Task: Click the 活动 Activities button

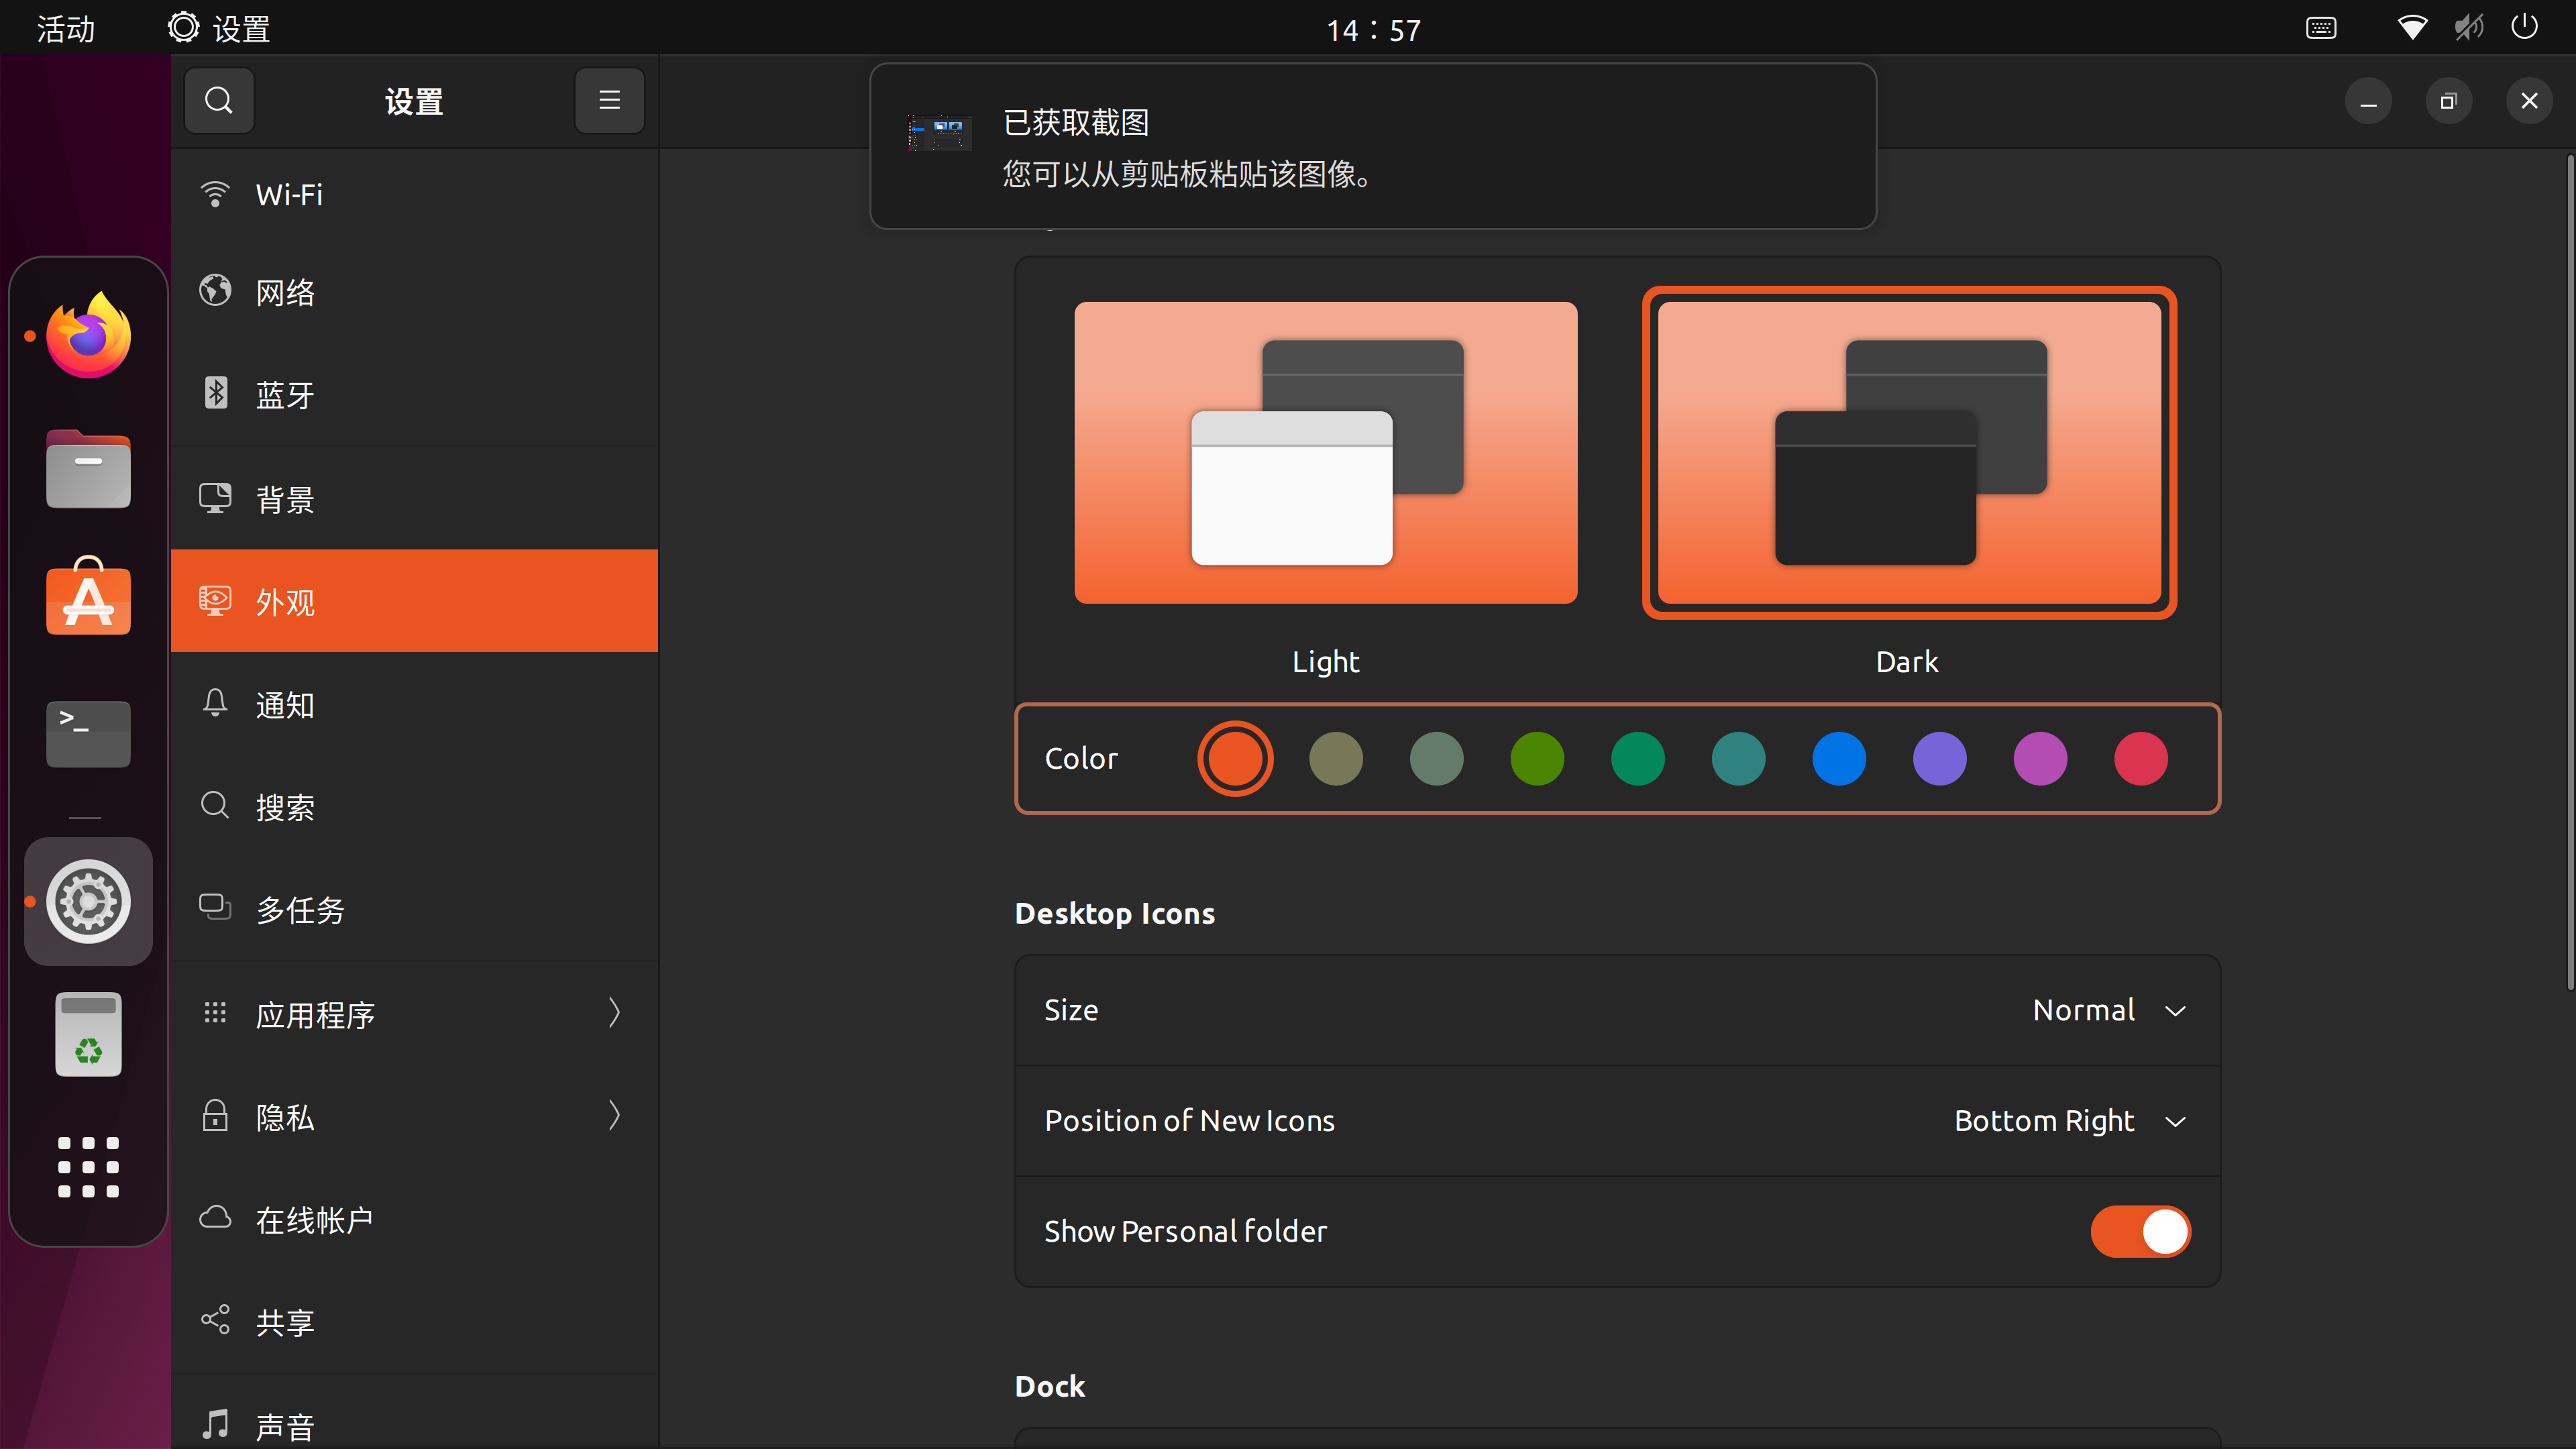Action: (66, 29)
